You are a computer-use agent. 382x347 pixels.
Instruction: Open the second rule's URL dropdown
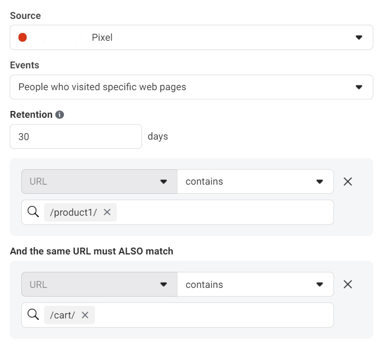click(99, 284)
